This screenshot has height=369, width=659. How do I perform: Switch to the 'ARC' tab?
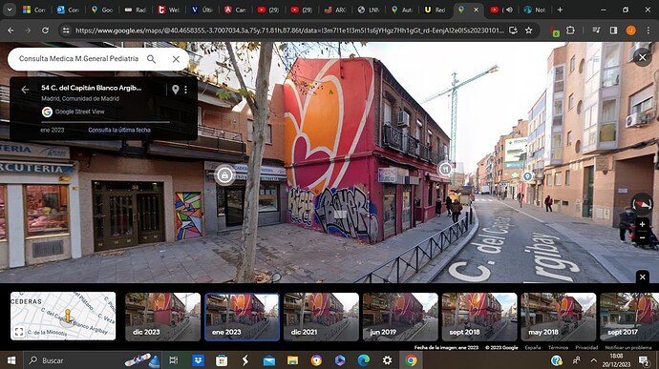point(336,10)
